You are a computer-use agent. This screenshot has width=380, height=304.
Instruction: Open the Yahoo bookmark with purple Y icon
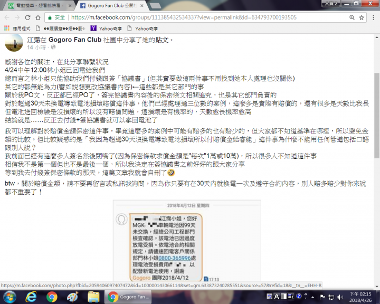[106, 28]
